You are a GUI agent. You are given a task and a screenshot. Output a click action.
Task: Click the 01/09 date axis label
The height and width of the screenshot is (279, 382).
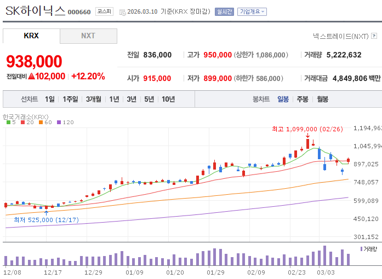pos(134,272)
